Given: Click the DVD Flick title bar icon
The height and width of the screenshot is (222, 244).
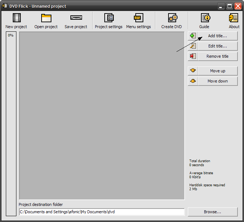Looking at the screenshot, I should pos(5,6).
